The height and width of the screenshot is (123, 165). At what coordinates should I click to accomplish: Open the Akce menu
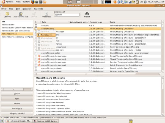coord(11,9)
